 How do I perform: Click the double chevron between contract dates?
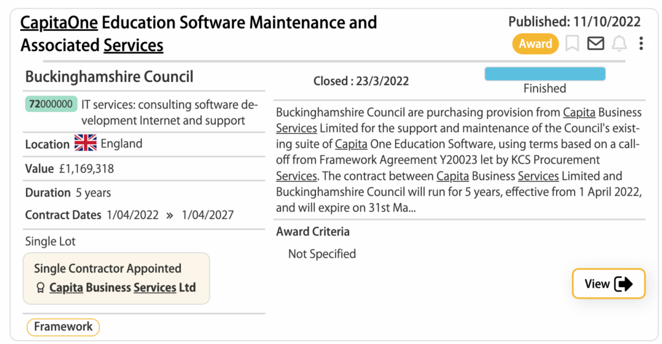coord(170,215)
